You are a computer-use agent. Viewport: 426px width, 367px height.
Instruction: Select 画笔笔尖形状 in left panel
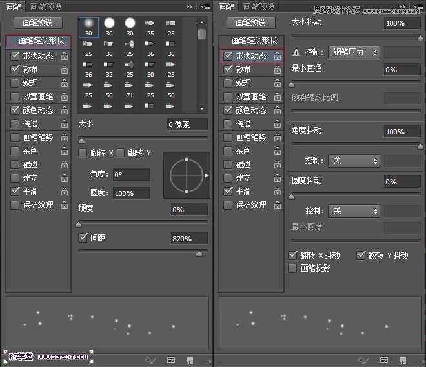pyautogui.click(x=39, y=41)
